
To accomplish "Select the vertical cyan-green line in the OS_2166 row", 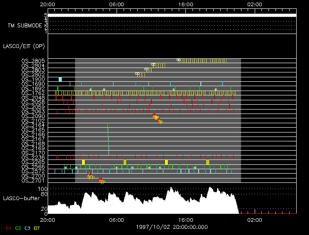I will coord(108,135).
